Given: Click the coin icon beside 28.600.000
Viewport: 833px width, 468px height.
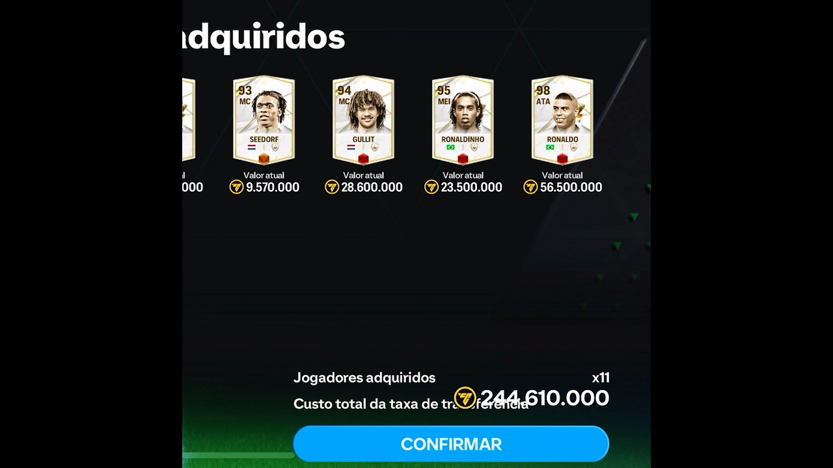Looking at the screenshot, I should 332,187.
